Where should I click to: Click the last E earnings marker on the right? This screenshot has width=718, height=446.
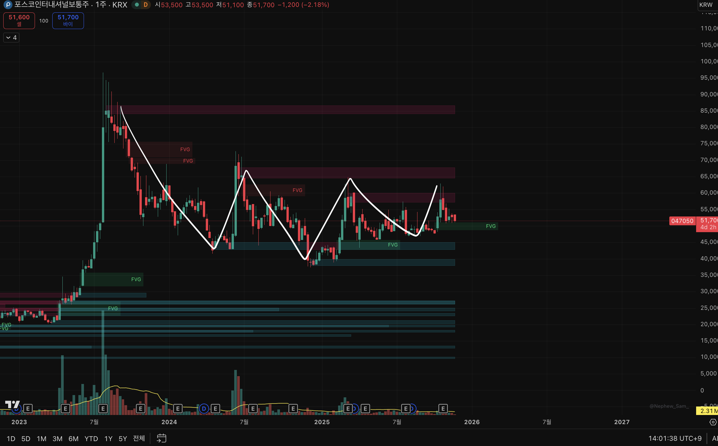(443, 408)
